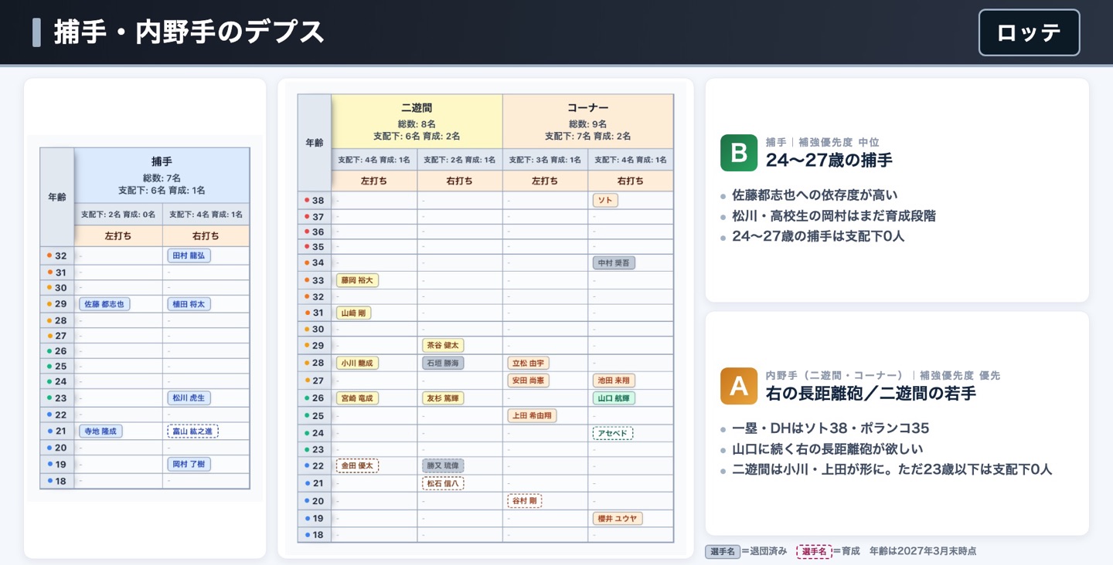Select the 寺地 隆成 player chip

tap(100, 431)
